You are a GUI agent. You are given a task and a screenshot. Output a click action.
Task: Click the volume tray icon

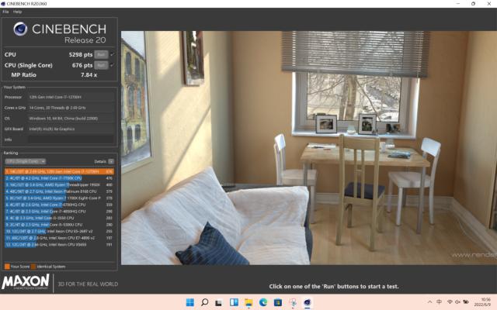(457, 301)
